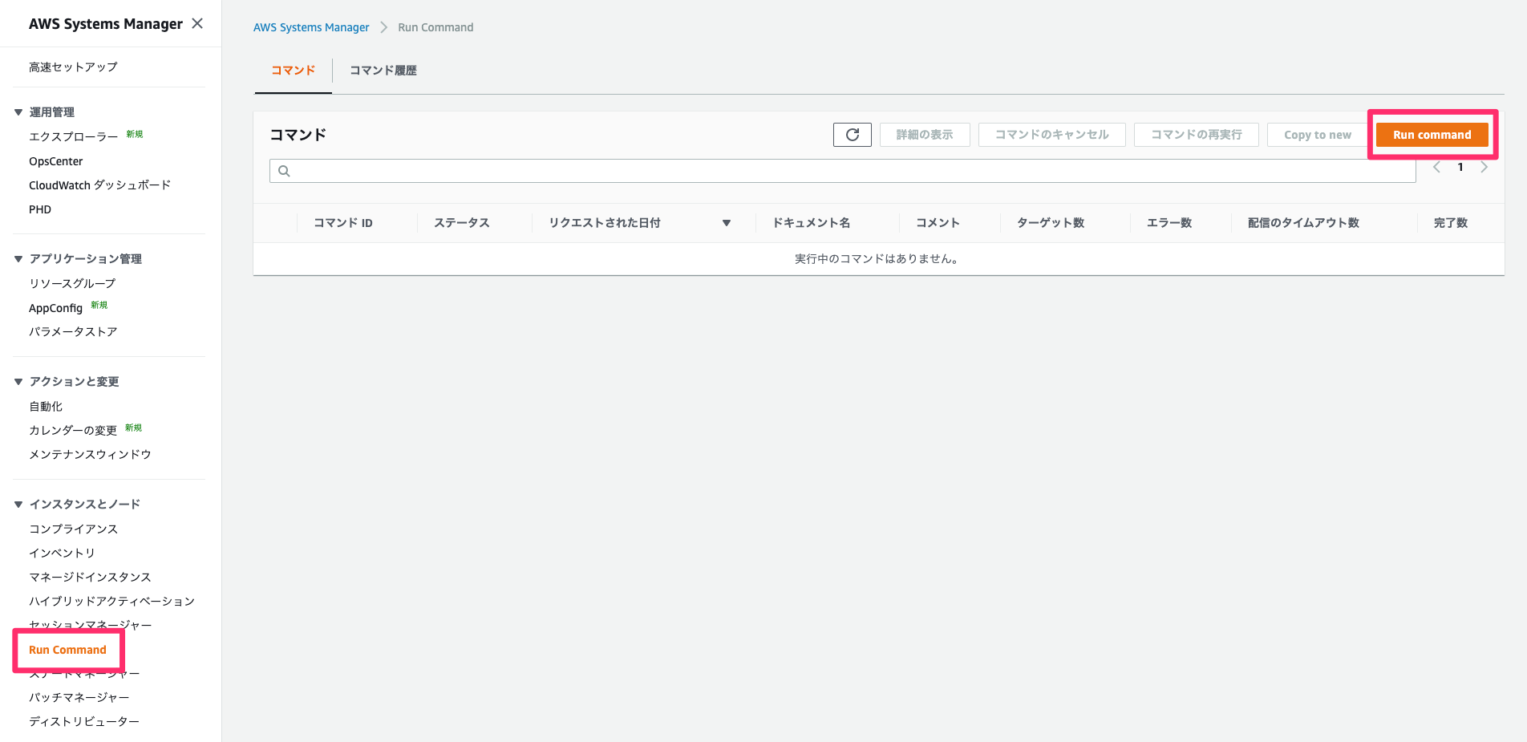1527x742 pixels.
Task: Open 高速セットアップ in sidebar
Action: click(x=73, y=67)
